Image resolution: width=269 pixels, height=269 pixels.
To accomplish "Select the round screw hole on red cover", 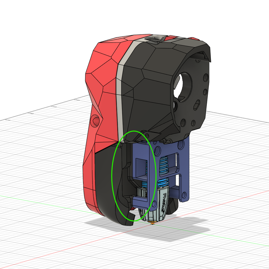I will click(x=95, y=120).
